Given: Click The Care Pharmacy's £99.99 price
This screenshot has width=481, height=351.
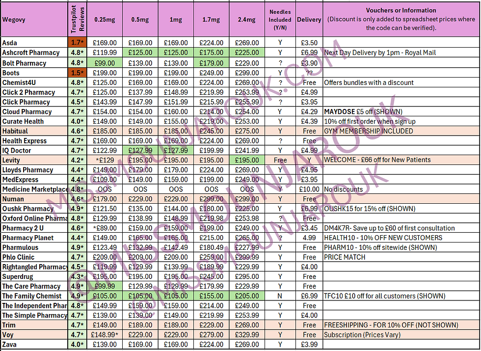Looking at the screenshot, I should [x=105, y=286].
